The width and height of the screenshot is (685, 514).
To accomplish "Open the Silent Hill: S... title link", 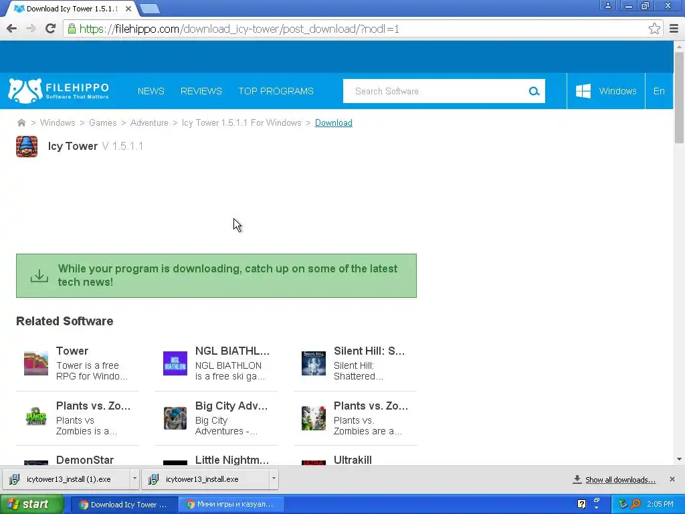I will 369,351.
